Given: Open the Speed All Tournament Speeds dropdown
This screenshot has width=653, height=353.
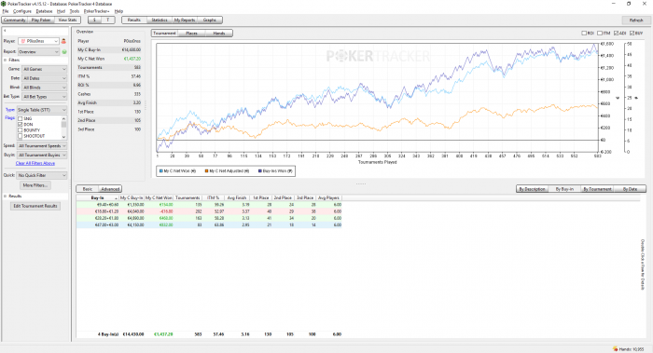Looking at the screenshot, I should tap(42, 146).
